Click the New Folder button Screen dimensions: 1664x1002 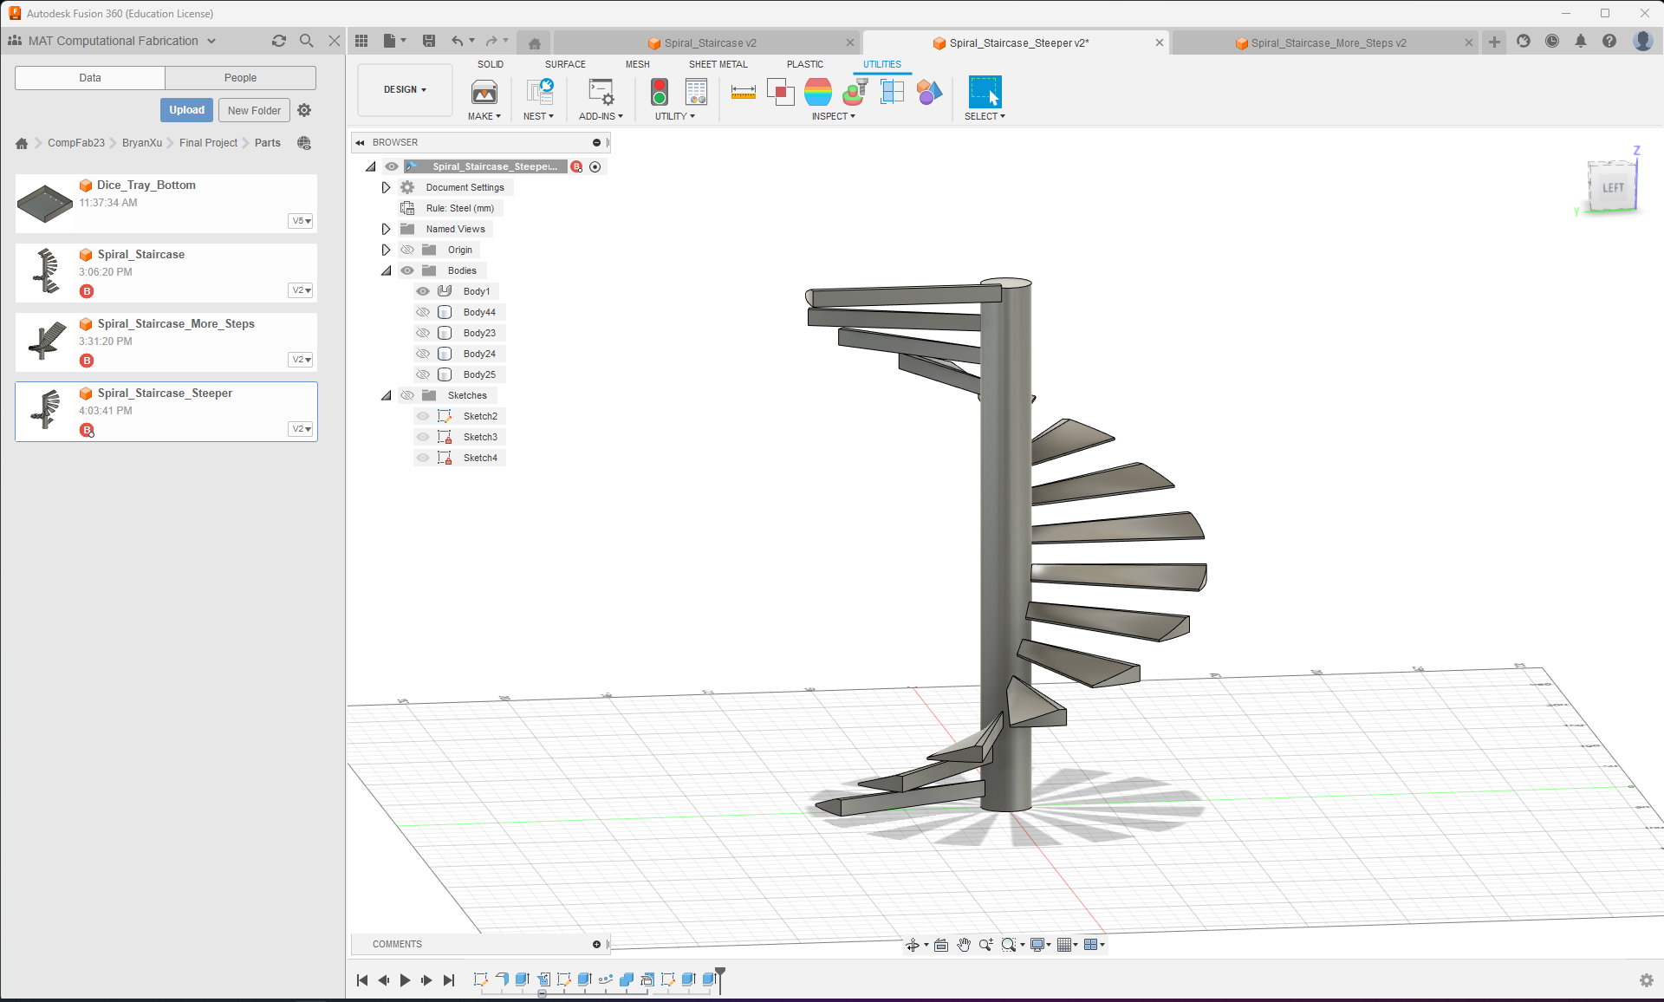click(254, 110)
